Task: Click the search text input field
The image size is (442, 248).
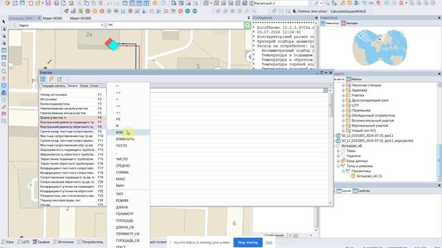Action: 175,25
